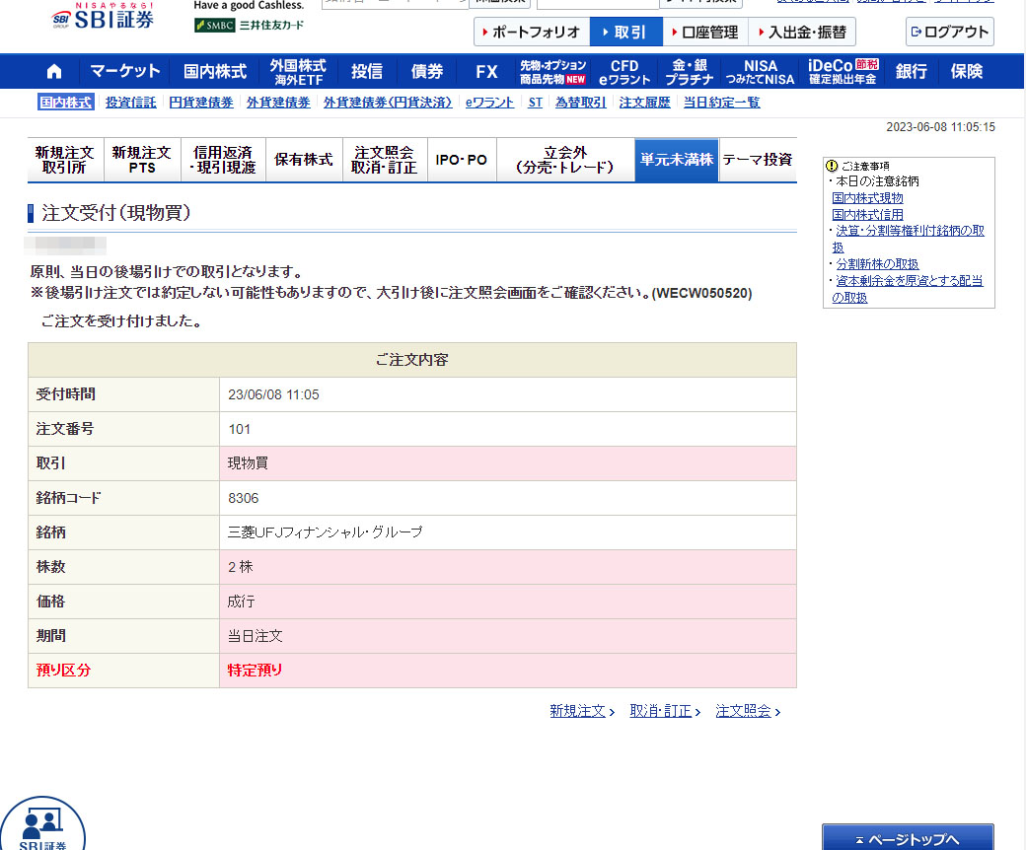Go to the NISA つみたてNISA menu
1026x850 pixels.
(761, 71)
